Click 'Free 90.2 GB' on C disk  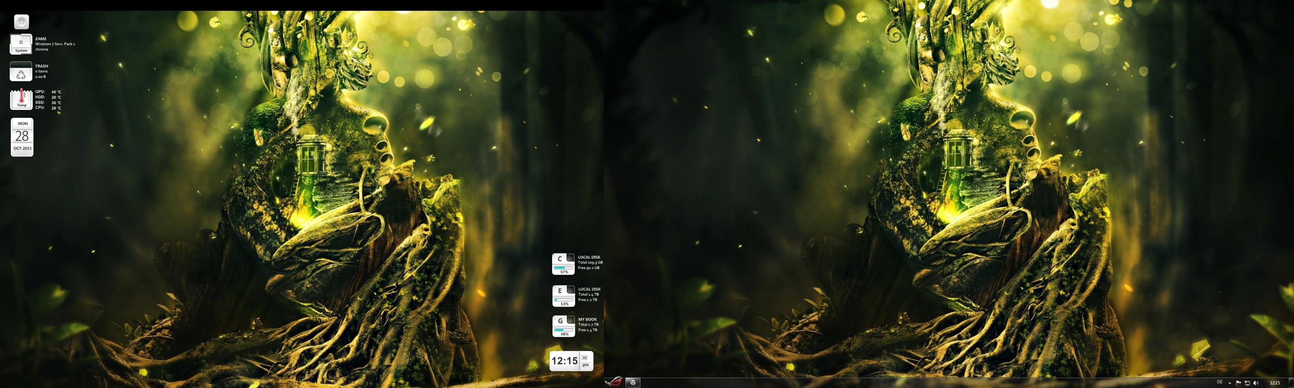(589, 268)
